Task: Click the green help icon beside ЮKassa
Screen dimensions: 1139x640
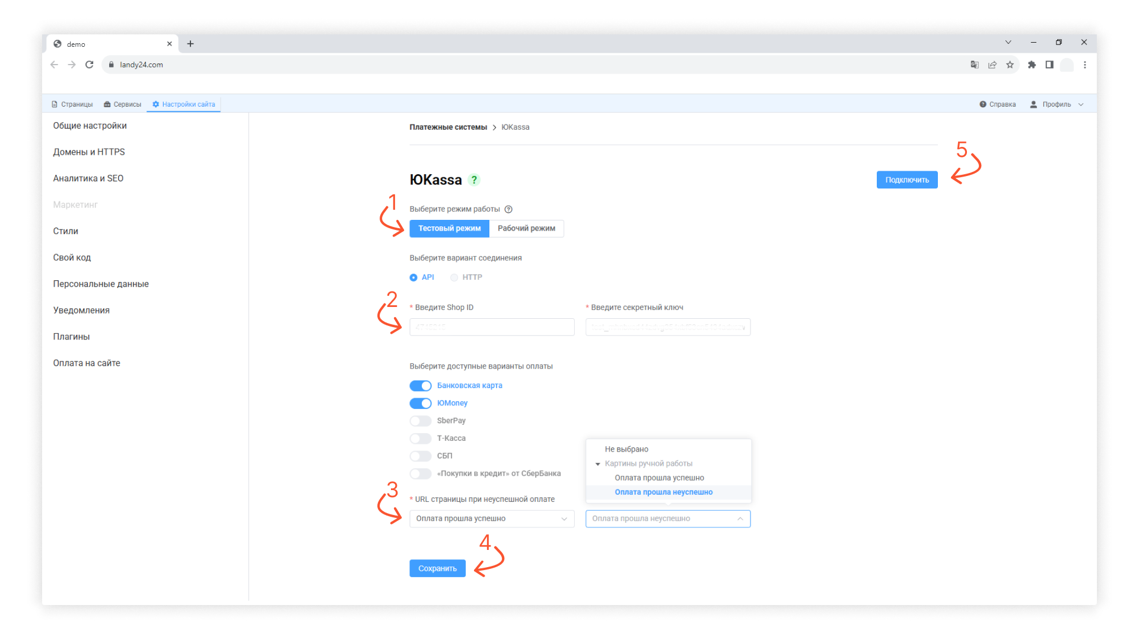Action: [x=474, y=180]
